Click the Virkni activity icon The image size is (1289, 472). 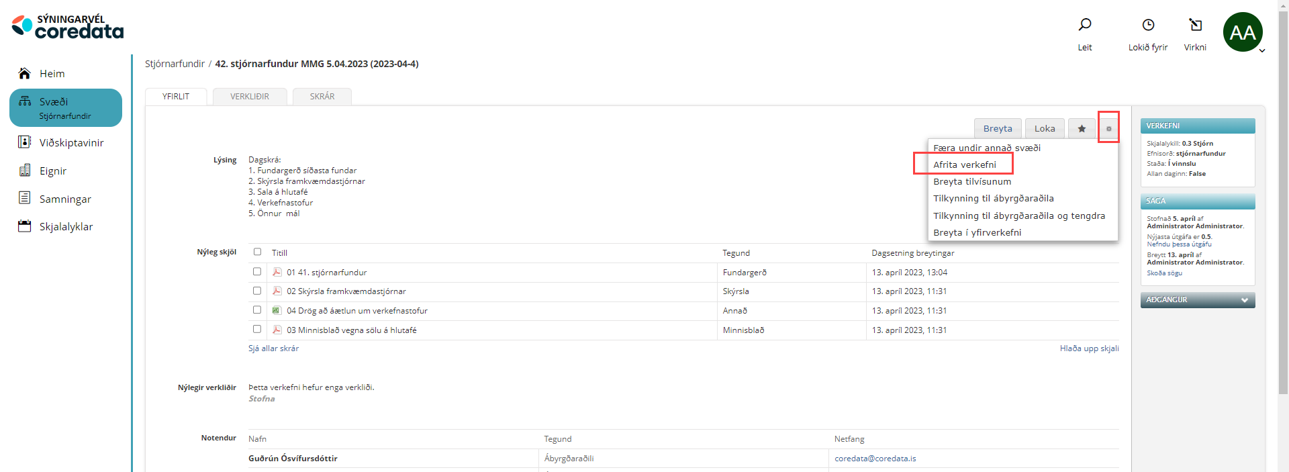pos(1195,26)
